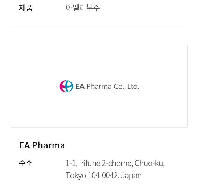Click "Co., Ltd." in the logo banner
199x185 pixels.
[x=126, y=87]
